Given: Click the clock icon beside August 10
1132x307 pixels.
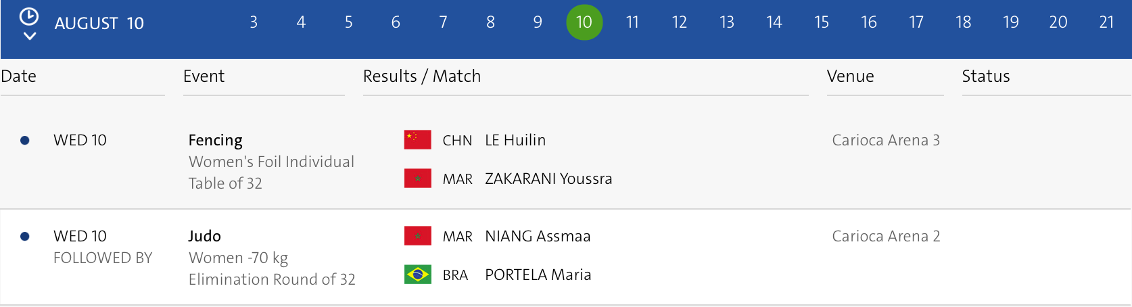Looking at the screenshot, I should tap(29, 16).
